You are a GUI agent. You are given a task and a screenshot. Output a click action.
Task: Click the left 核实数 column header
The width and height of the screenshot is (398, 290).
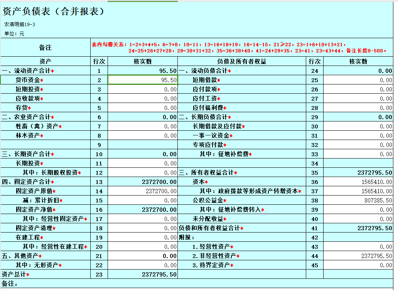tap(143, 61)
